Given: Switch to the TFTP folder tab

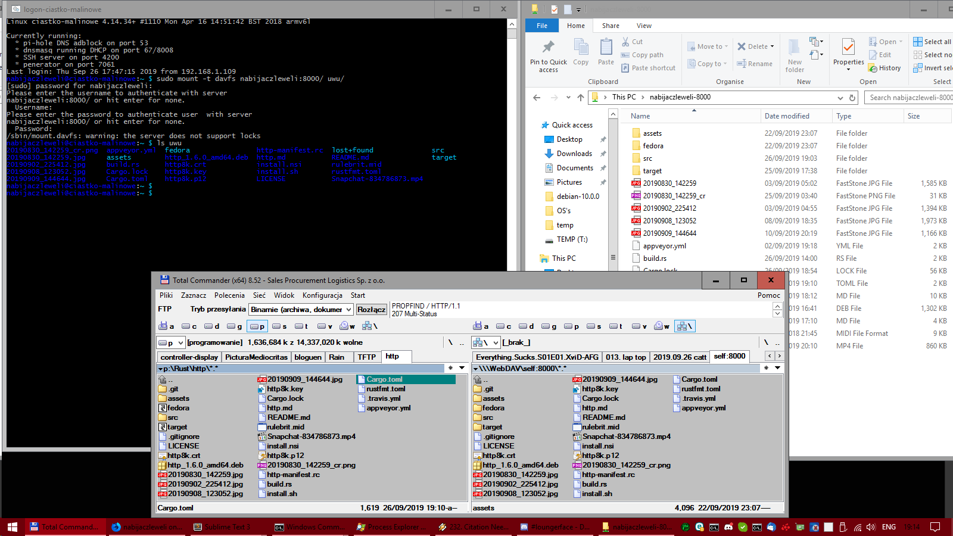Looking at the screenshot, I should click(366, 357).
